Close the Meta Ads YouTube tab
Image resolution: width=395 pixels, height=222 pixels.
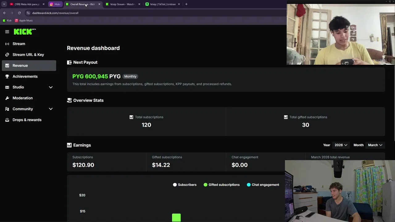[44, 4]
